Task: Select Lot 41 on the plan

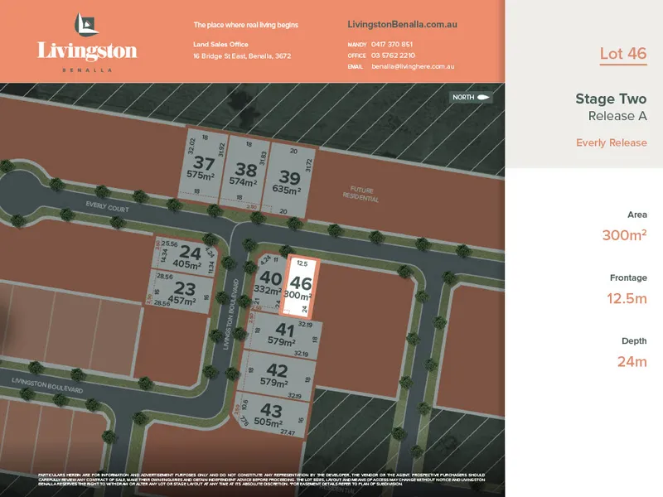Action: [x=284, y=334]
